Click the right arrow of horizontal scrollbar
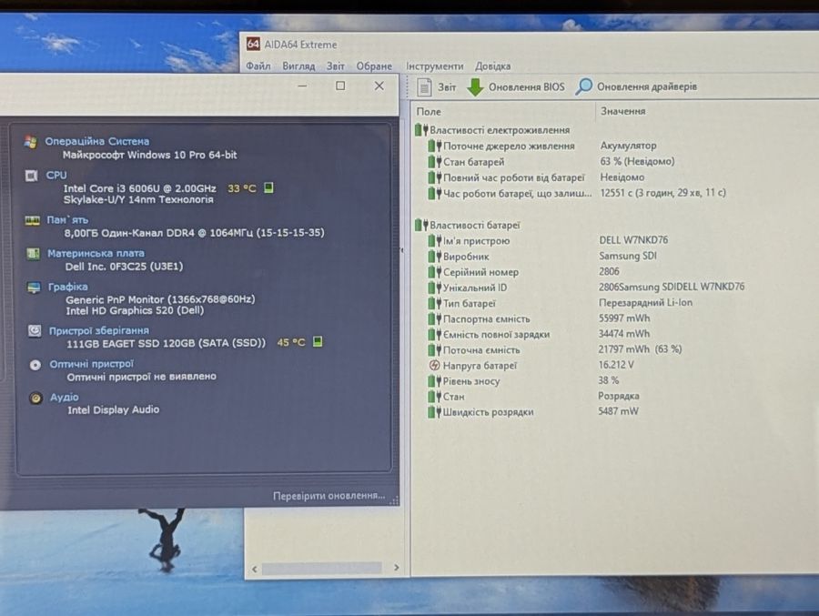Image resolution: width=819 pixels, height=616 pixels. 396,568
